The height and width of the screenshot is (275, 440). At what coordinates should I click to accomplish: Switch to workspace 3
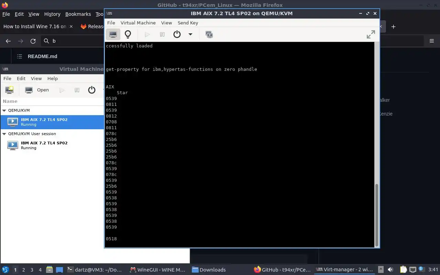pos(32,270)
